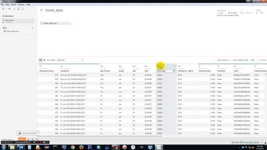Viewport: 267px width, 150px height.
Task: Open Google Chrome from taskbar
Action: [73, 147]
